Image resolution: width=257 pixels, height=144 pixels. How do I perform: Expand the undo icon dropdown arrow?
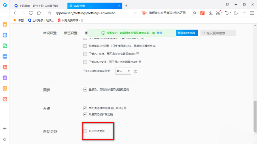231,13
